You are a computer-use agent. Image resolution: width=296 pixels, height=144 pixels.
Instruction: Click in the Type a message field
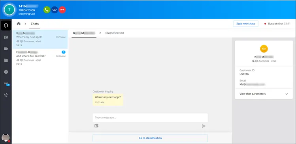[x=150, y=117]
